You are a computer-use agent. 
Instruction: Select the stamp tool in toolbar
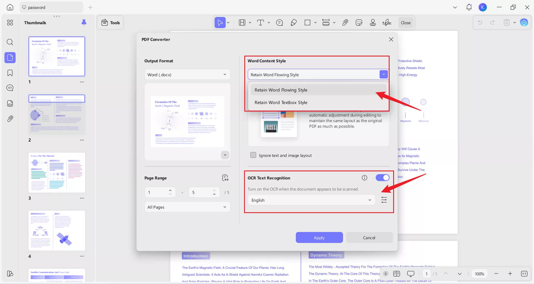[x=373, y=23]
